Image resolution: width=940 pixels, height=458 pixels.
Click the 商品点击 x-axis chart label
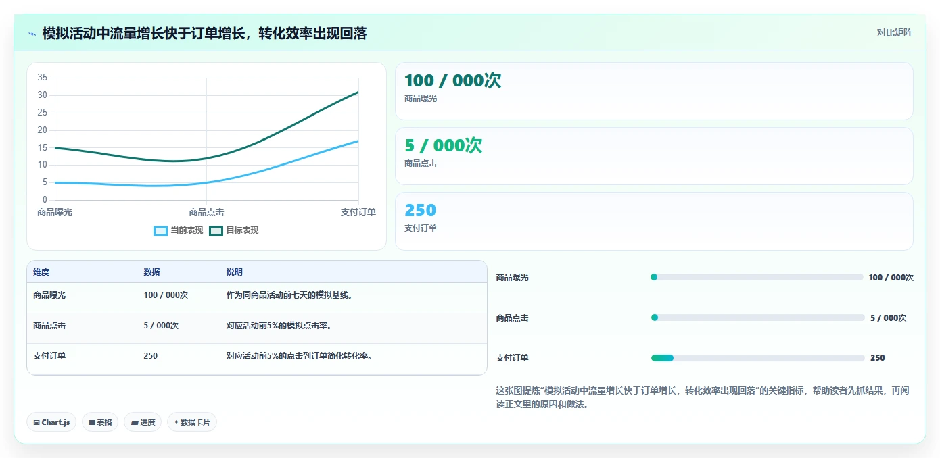pos(207,212)
